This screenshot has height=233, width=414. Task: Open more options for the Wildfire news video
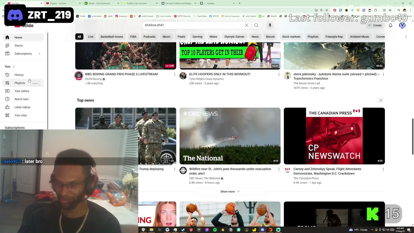click(279, 169)
